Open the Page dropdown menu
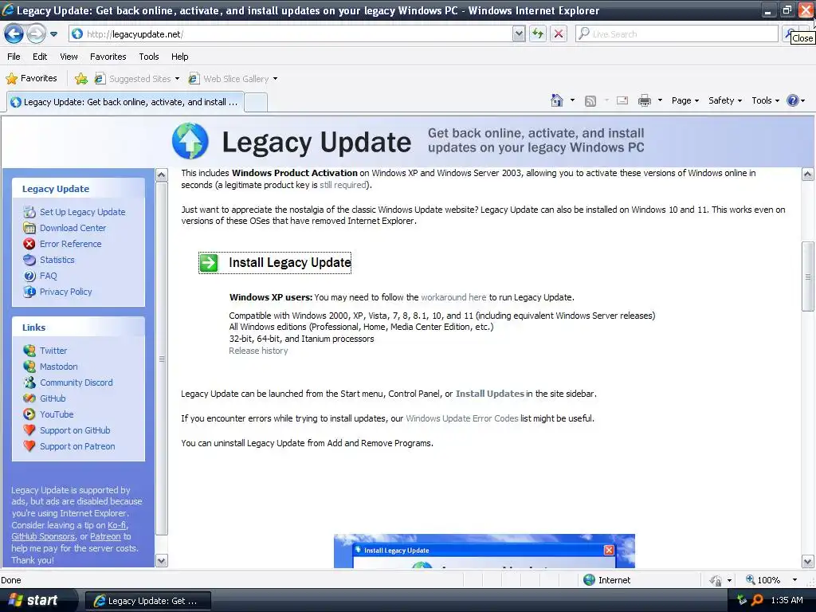Screen dimensions: 816x612 pos(685,100)
